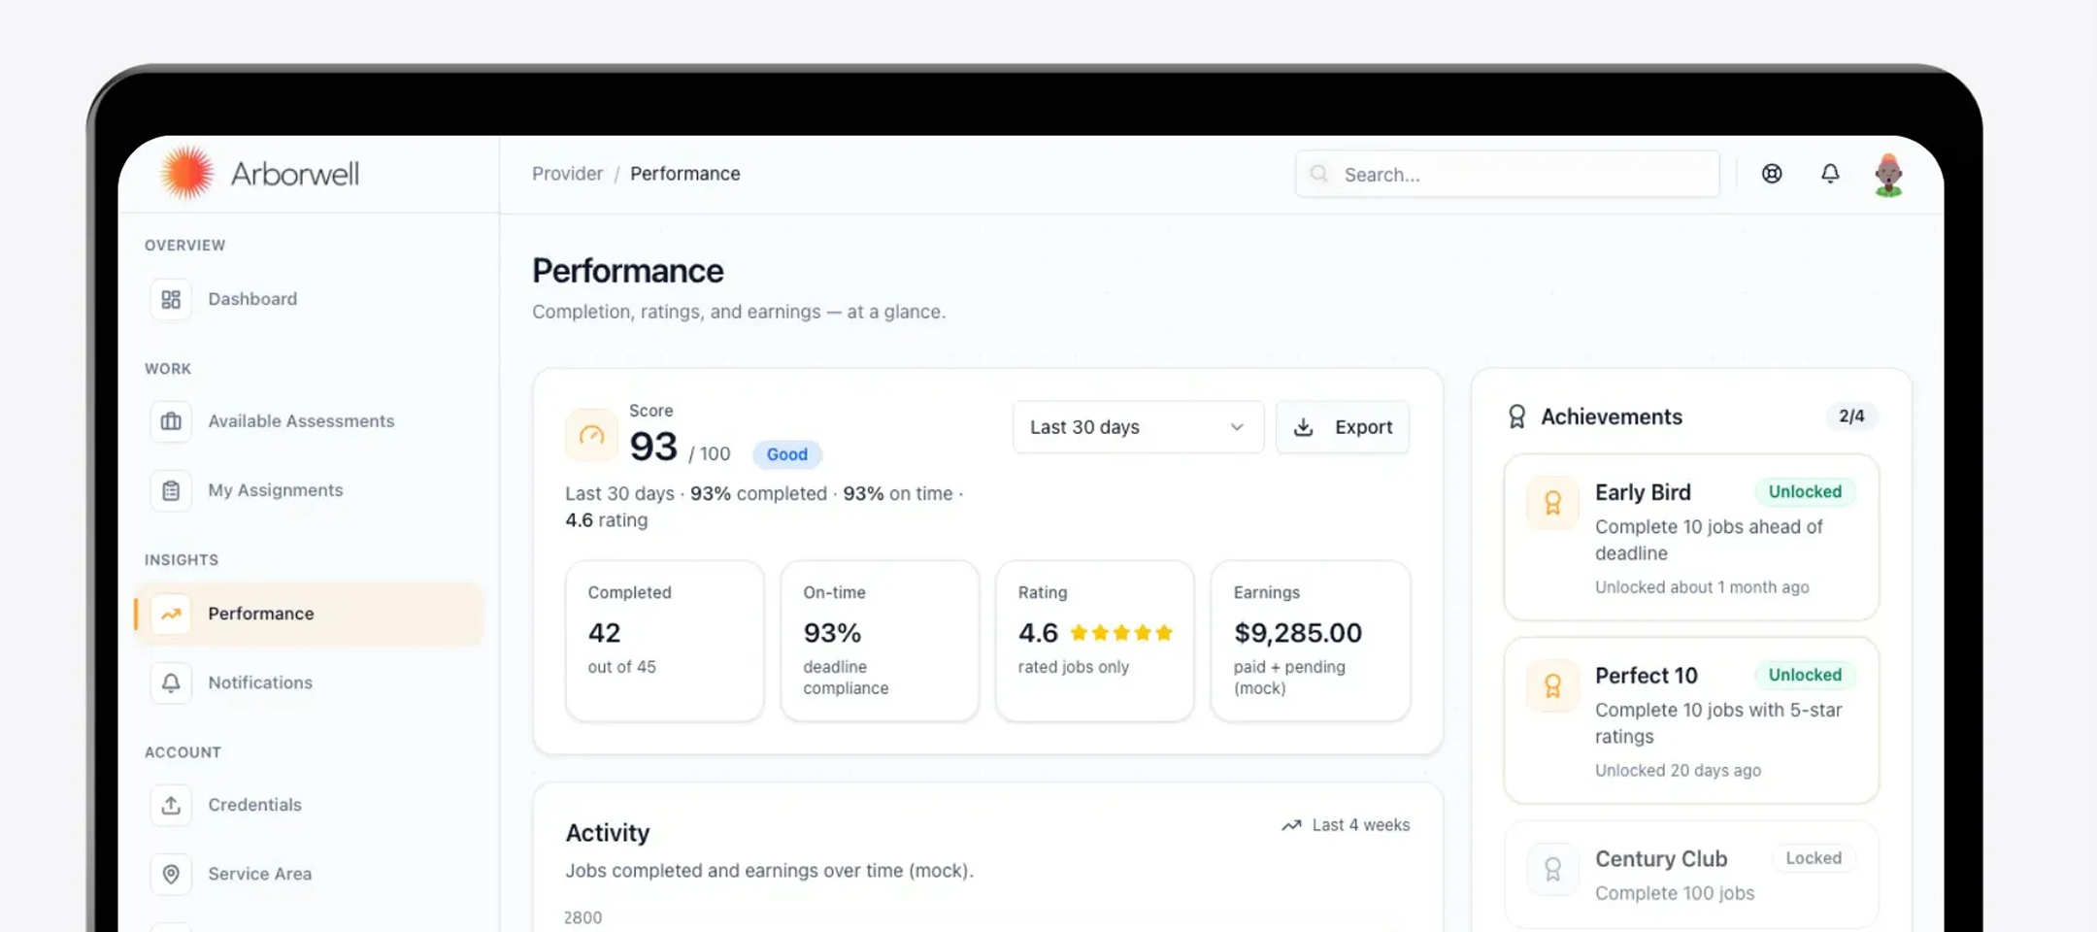Click the trending arrow icon beside Performance
The height and width of the screenshot is (932, 2097).
[171, 614]
